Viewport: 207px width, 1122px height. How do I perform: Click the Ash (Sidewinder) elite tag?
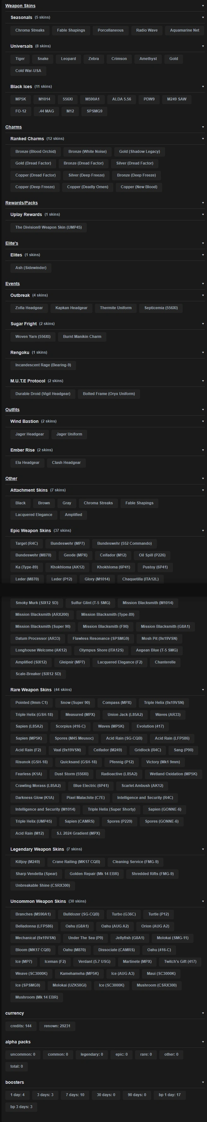(x=31, y=268)
